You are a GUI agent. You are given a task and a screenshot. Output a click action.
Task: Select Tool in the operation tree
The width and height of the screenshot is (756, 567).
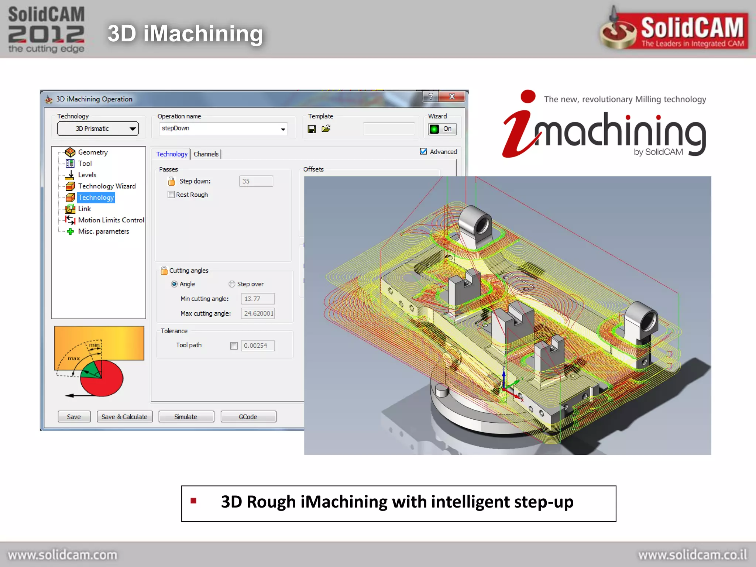click(85, 164)
